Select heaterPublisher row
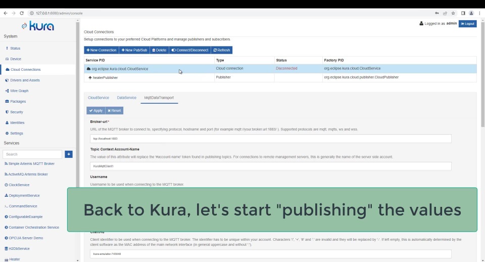The width and height of the screenshot is (485, 262). pos(280,77)
